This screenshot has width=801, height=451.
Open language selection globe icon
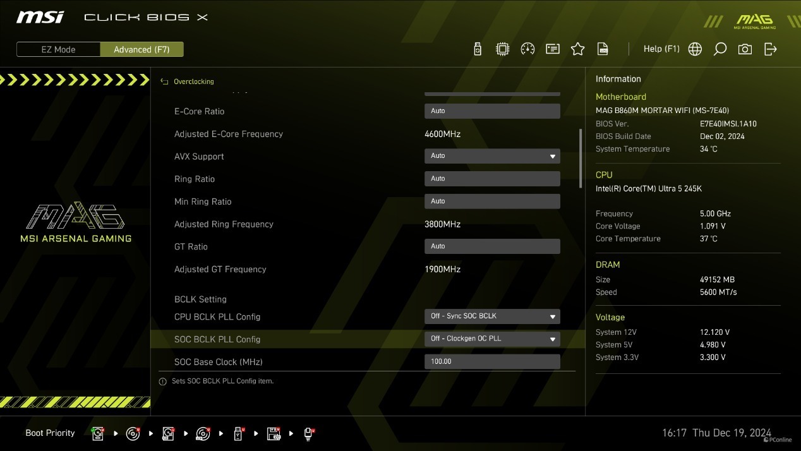(x=695, y=49)
